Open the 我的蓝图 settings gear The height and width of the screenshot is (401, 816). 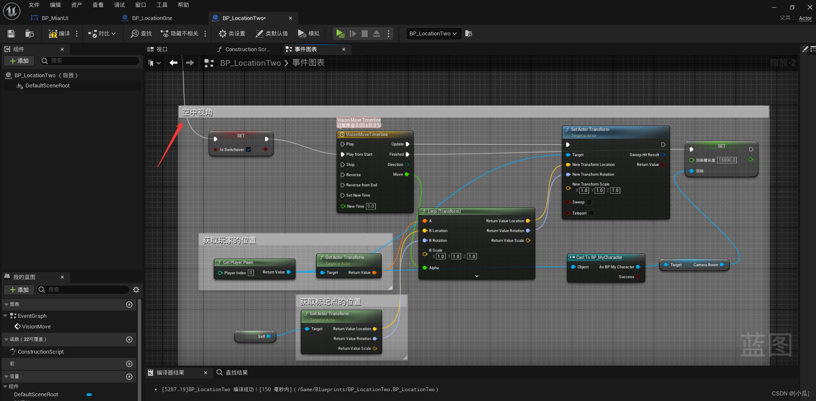point(136,290)
